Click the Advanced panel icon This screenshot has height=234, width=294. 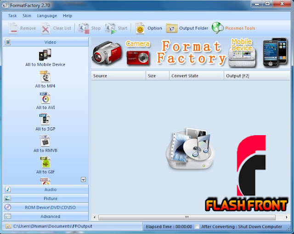click(x=8, y=217)
